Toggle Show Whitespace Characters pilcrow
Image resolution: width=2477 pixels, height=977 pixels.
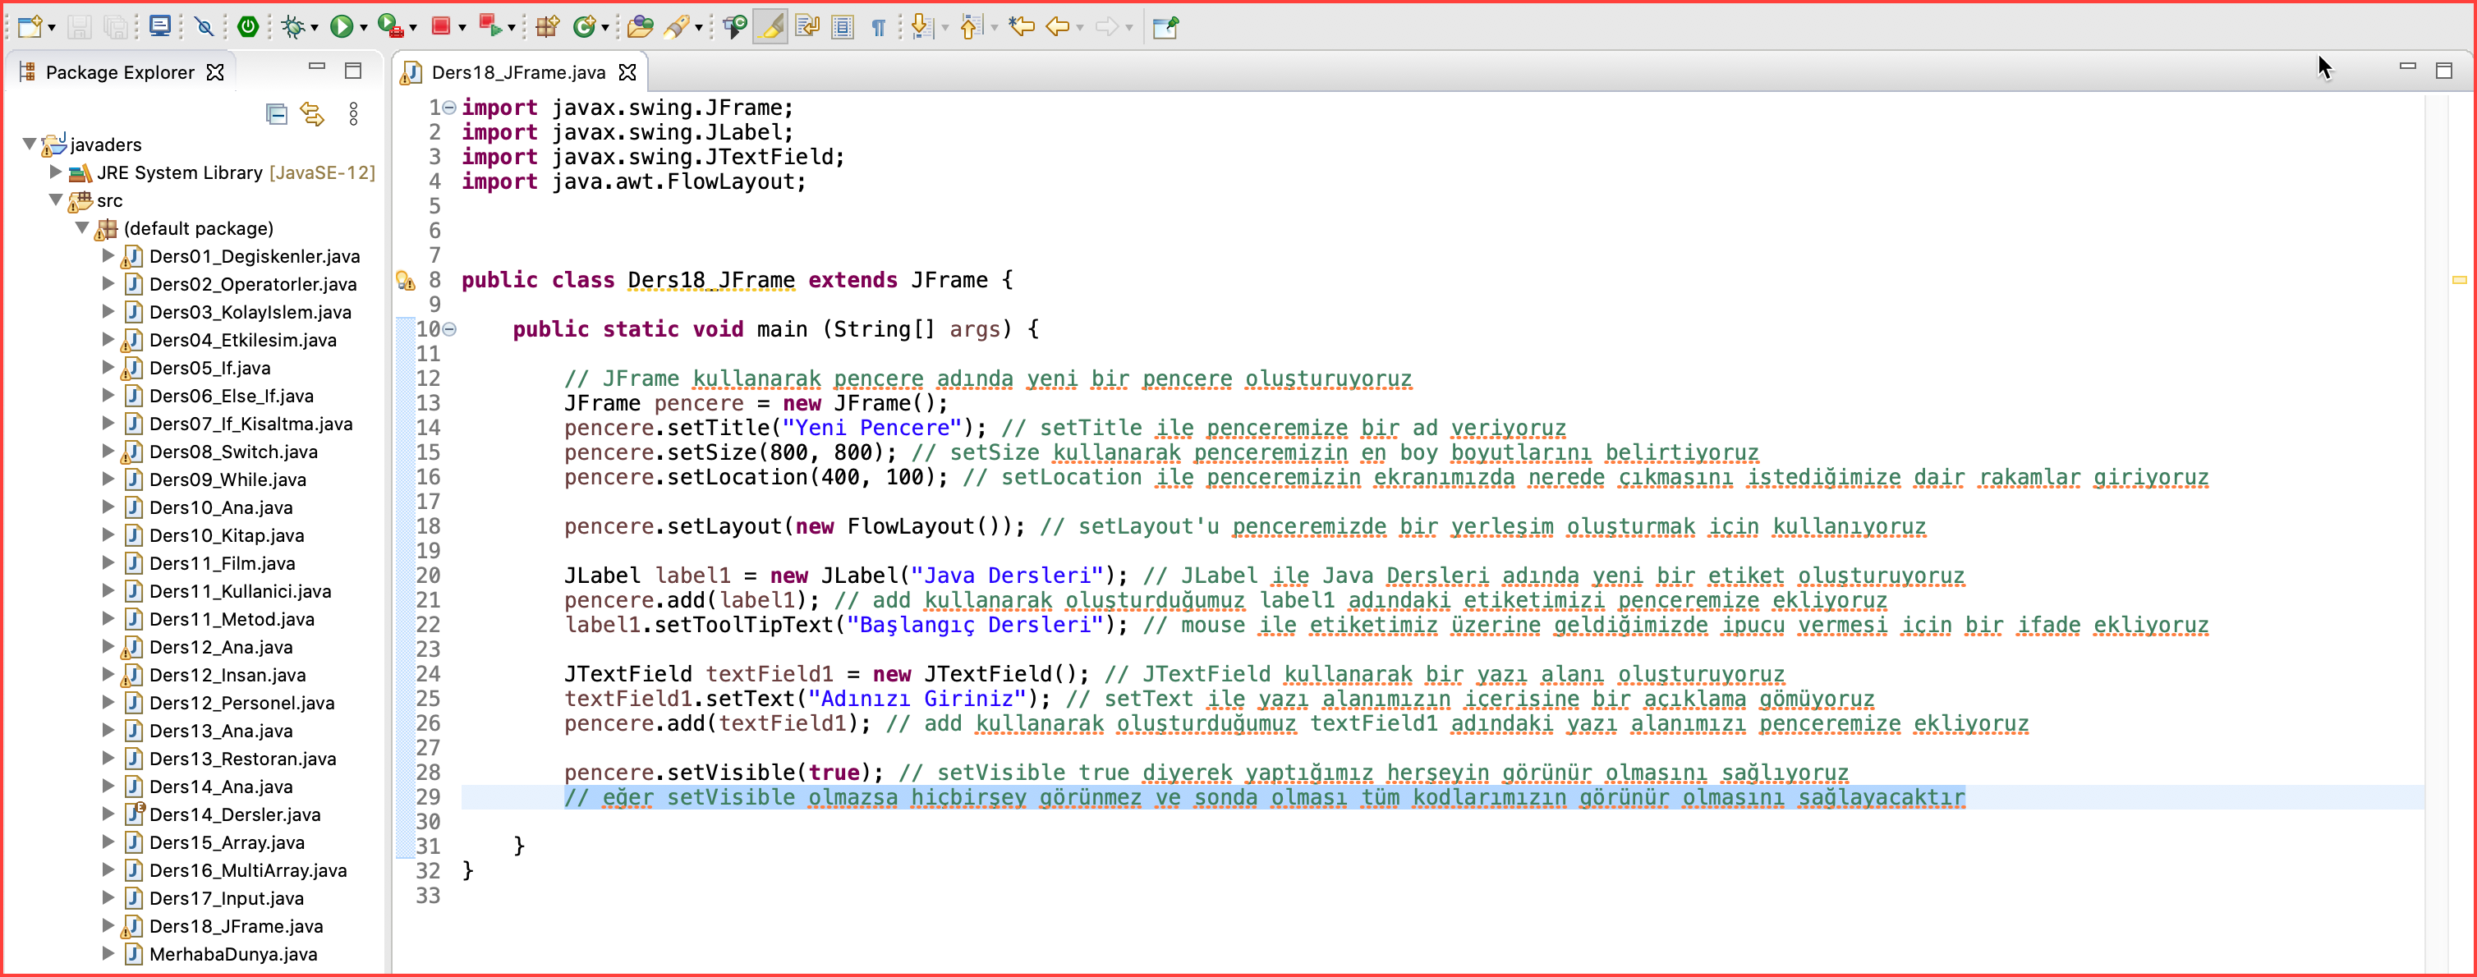point(879,27)
